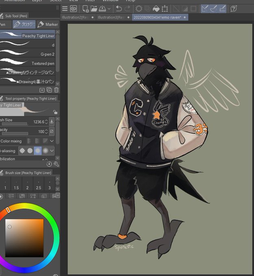Expand the Color mixing options dropdown
Viewport: 254px width, 276px height.
point(52,141)
